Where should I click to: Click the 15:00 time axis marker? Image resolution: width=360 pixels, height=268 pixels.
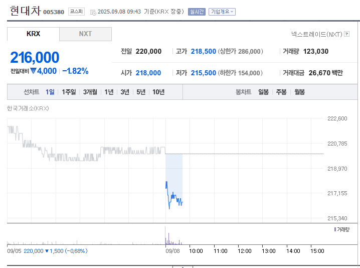tap(317, 251)
